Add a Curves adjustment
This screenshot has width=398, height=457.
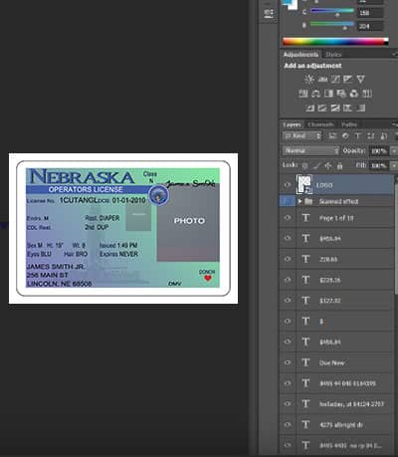pos(335,79)
